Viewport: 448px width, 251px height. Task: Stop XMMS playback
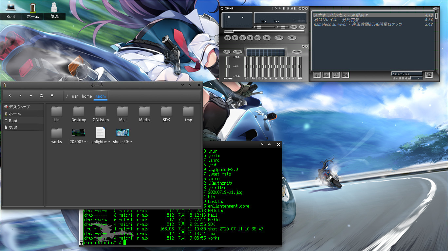coord(250,38)
